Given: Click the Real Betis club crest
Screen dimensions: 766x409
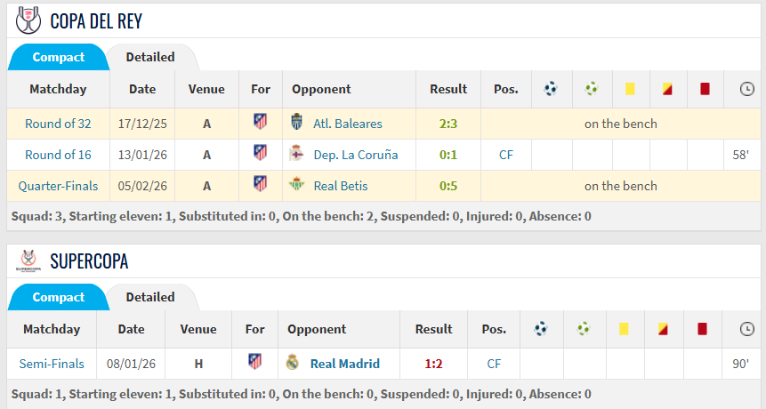Looking at the screenshot, I should [297, 186].
